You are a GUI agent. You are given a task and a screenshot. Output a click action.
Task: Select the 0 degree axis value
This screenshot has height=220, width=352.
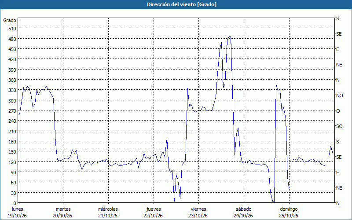pyautogui.click(x=15, y=203)
